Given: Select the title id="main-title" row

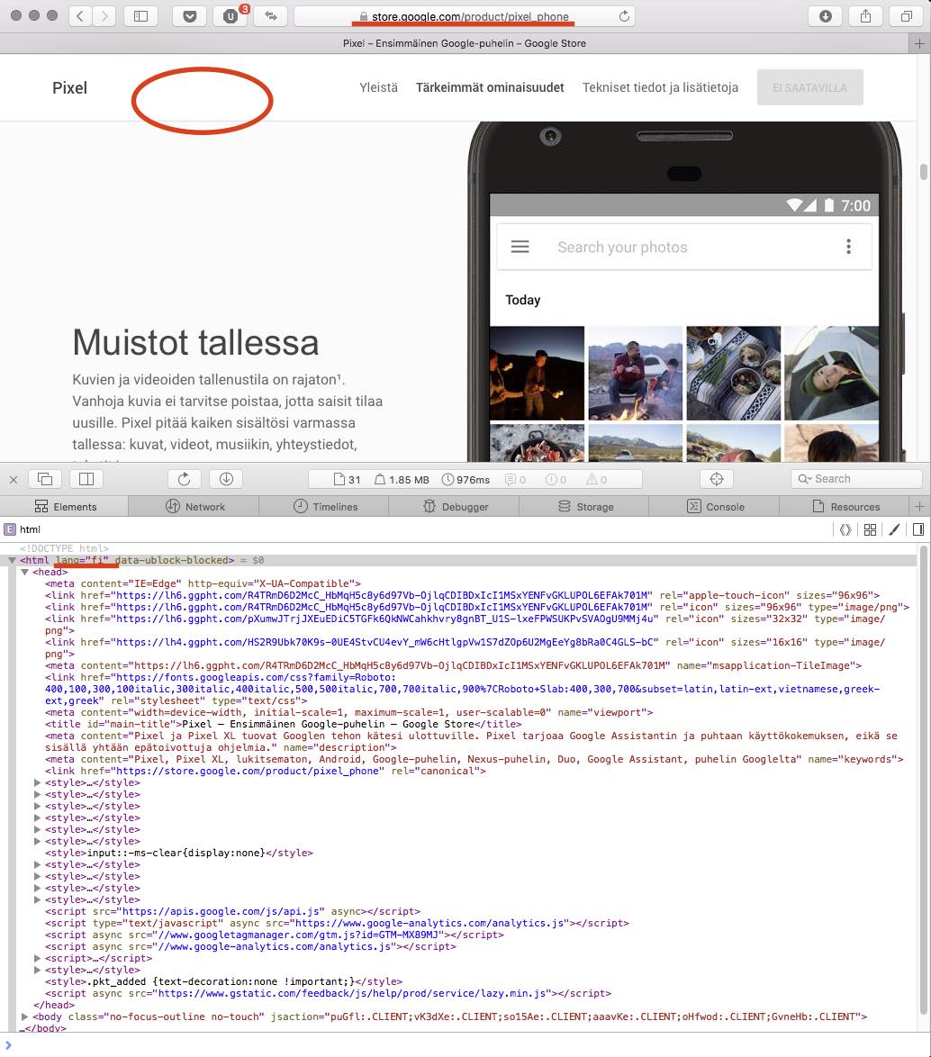Looking at the screenshot, I should tap(283, 724).
